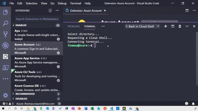Open the Debug view in activity bar
198x111 pixels.
(5, 45)
